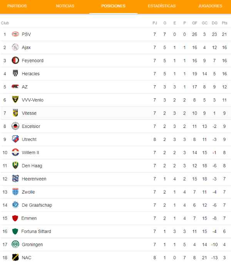Click the Groningen club crest icon

pos(15,245)
